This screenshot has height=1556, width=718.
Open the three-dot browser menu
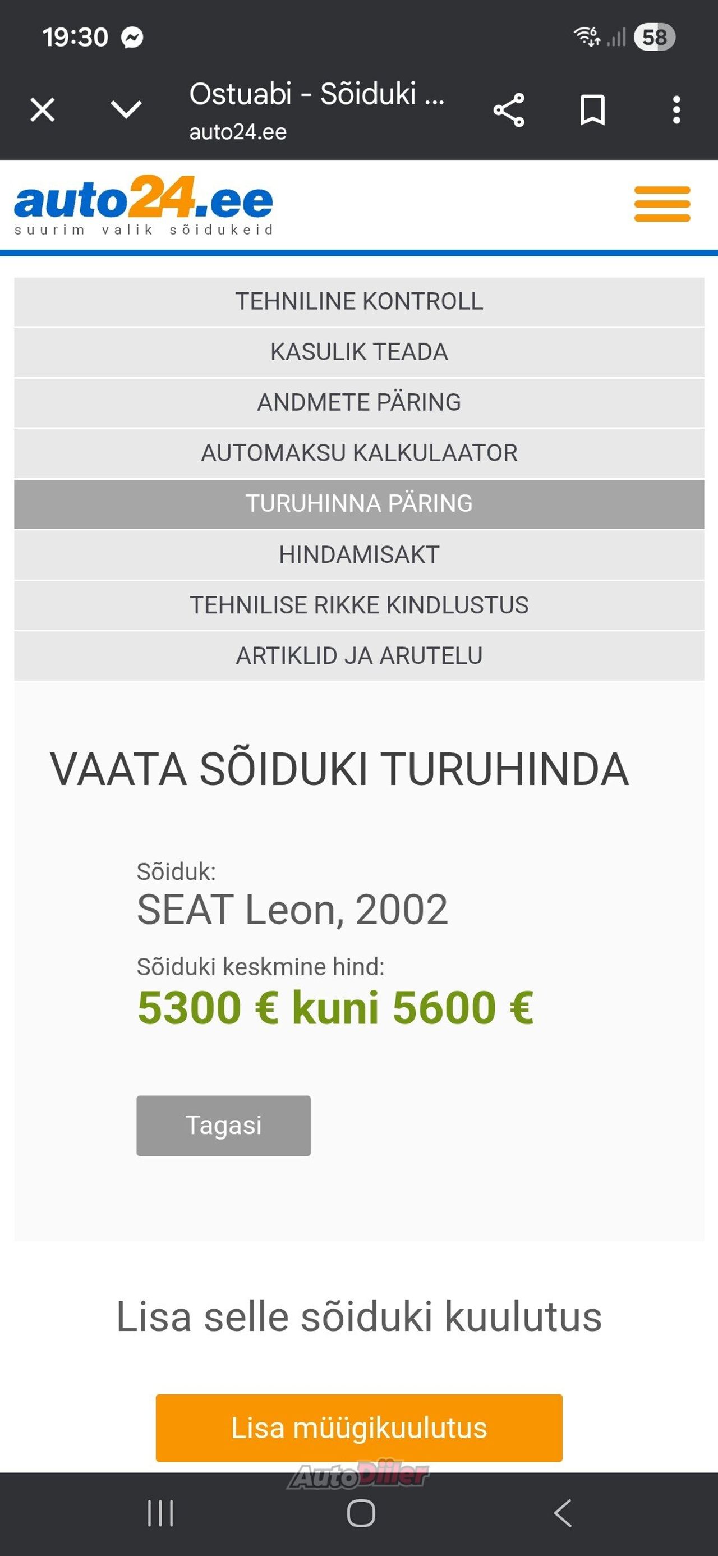[x=676, y=110]
